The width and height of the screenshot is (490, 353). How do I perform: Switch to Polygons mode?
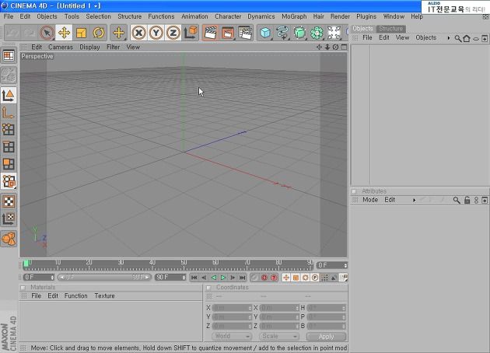(x=9, y=164)
